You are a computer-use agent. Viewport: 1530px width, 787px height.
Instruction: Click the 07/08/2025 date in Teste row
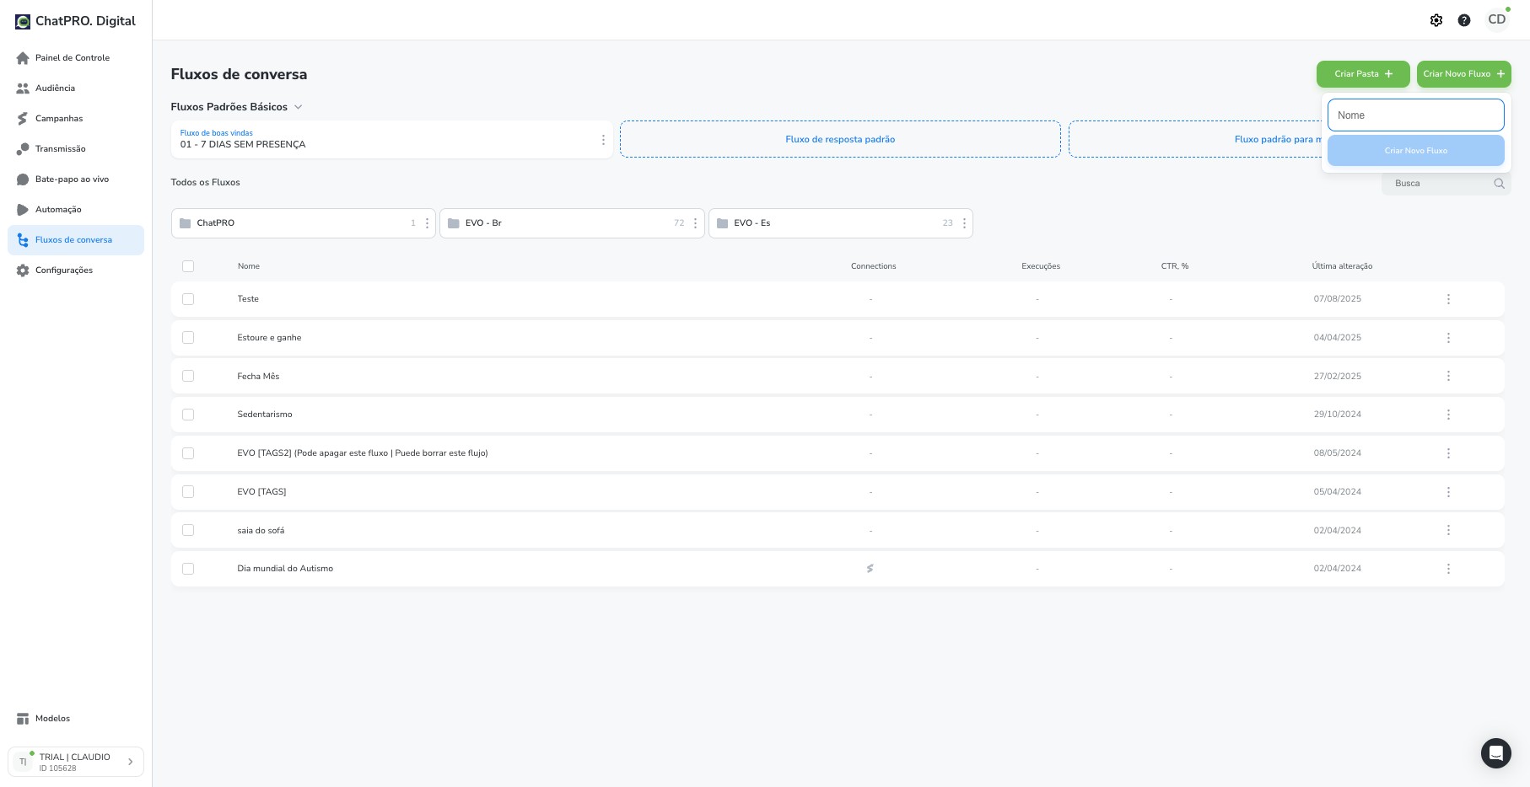(1338, 299)
